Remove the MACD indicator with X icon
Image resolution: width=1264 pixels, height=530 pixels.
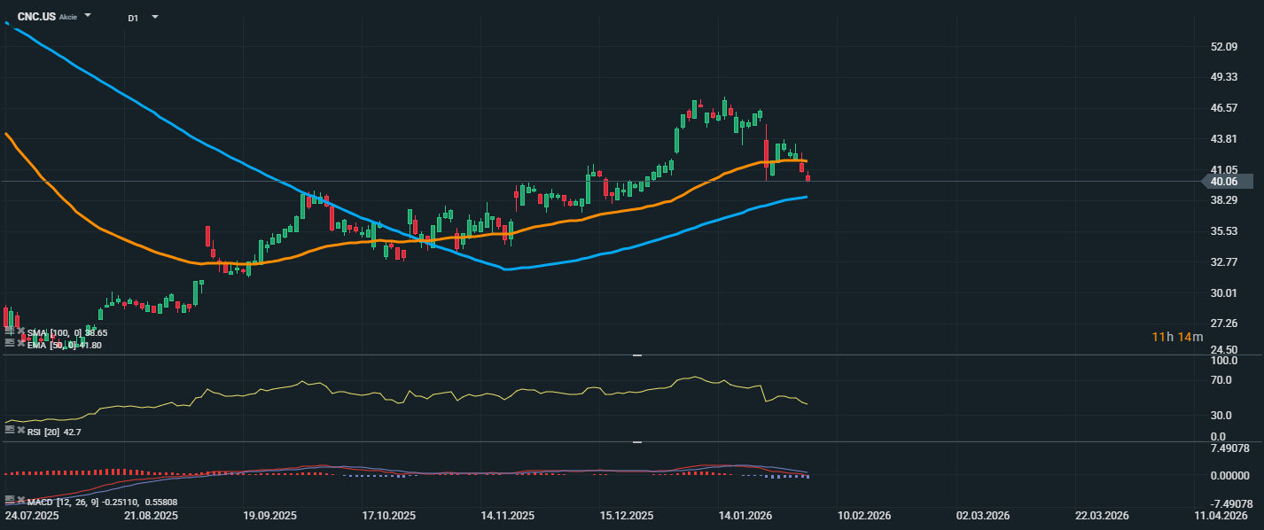20,500
